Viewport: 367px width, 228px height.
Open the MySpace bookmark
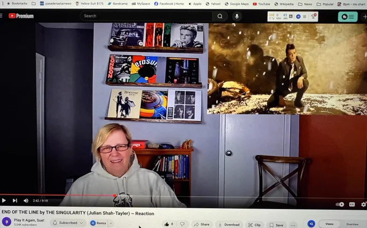tap(141, 4)
